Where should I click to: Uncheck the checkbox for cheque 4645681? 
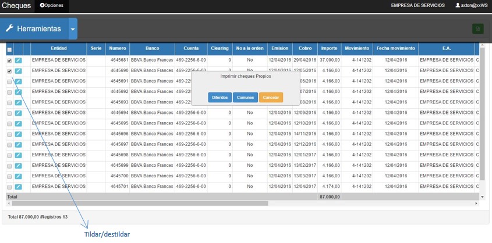9,60
